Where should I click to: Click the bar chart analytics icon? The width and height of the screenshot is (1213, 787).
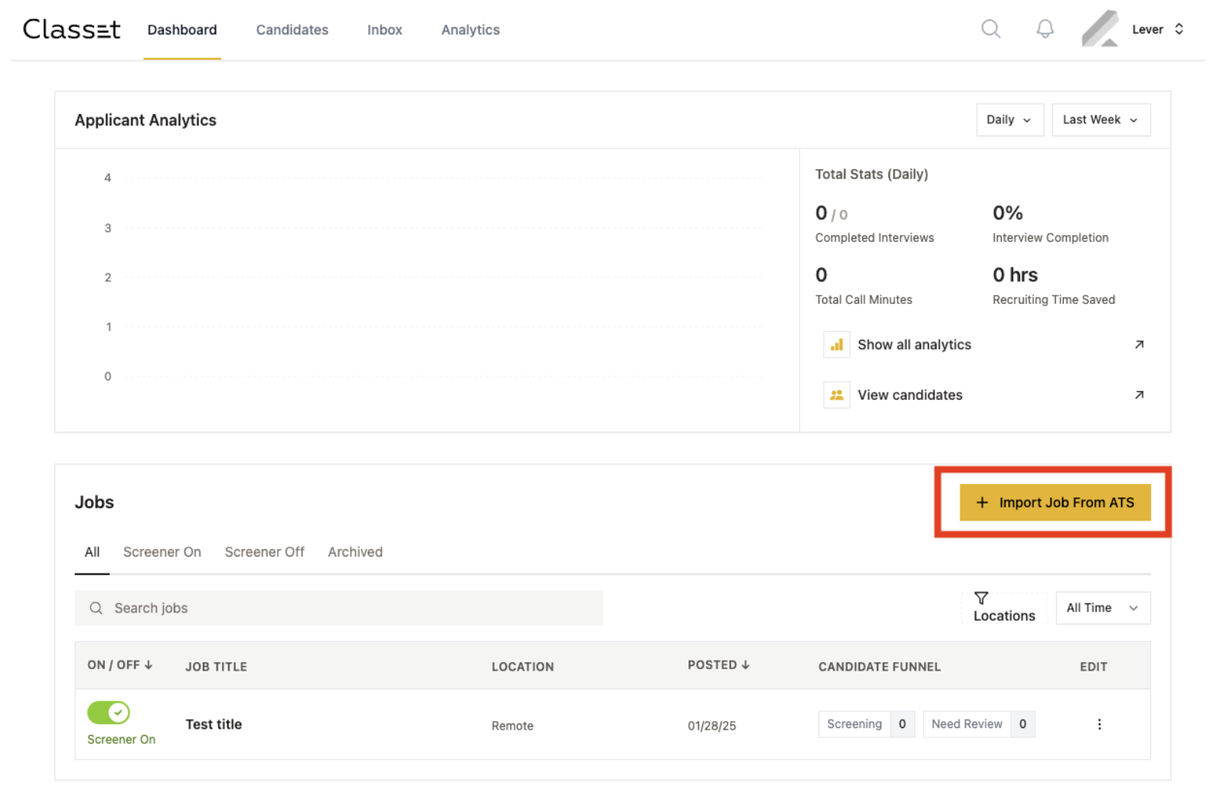click(836, 345)
